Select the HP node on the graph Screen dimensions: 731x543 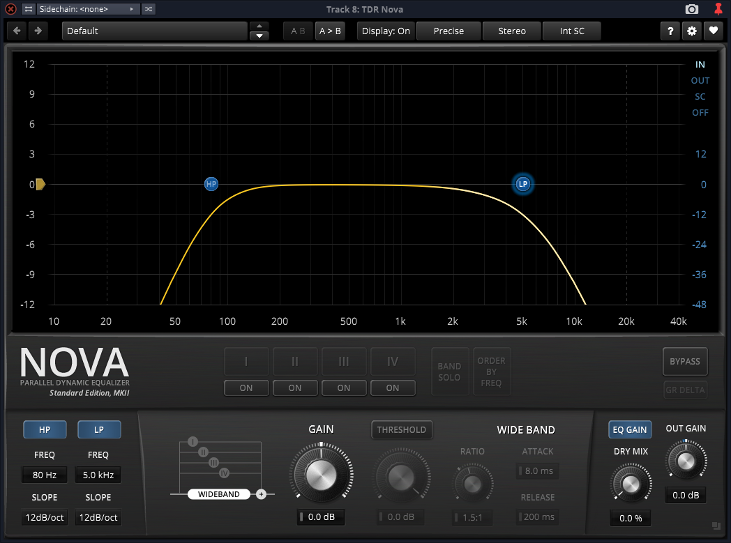pos(211,184)
